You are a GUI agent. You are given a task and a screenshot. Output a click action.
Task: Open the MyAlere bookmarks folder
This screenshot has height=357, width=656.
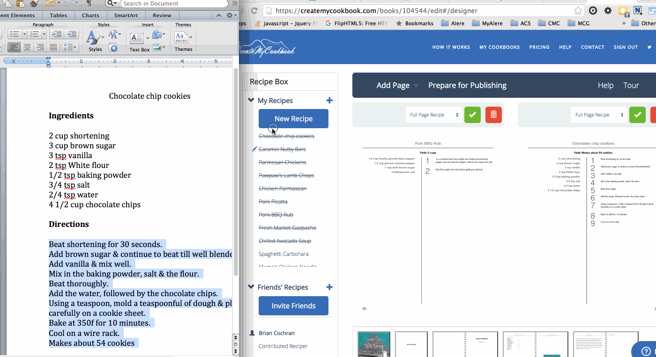tap(488, 23)
